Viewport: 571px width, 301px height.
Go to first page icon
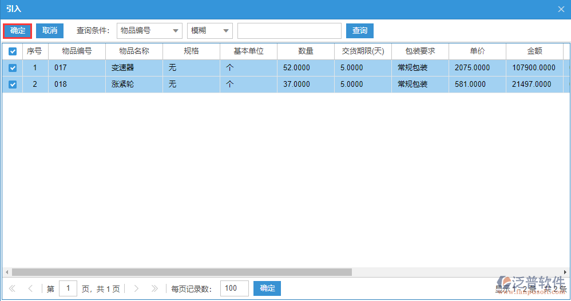click(12, 288)
